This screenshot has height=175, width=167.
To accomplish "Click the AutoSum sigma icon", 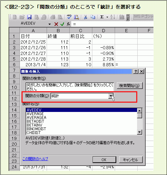I will (102, 17).
